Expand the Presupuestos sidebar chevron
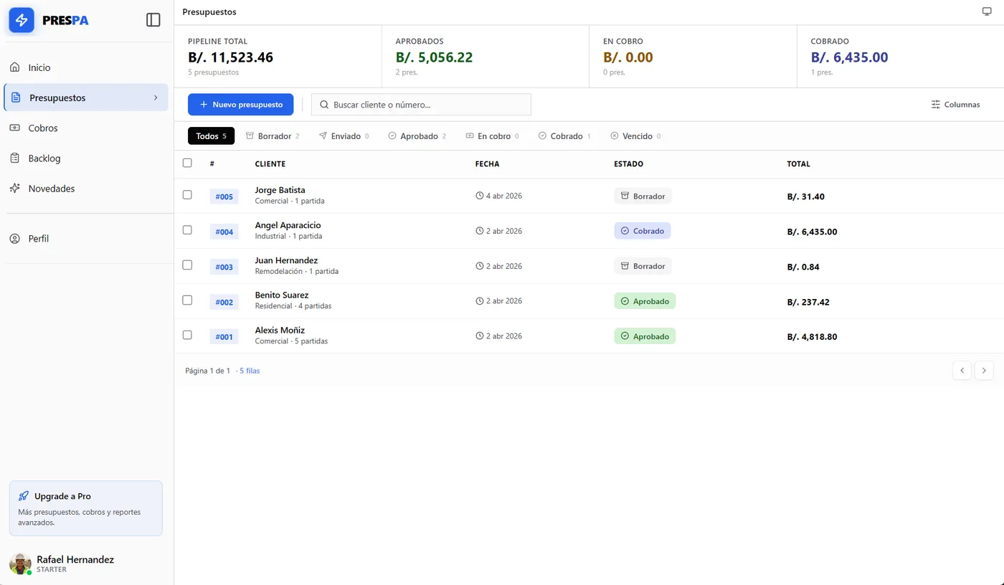Screen dimensions: 1004x585 [x=156, y=97]
